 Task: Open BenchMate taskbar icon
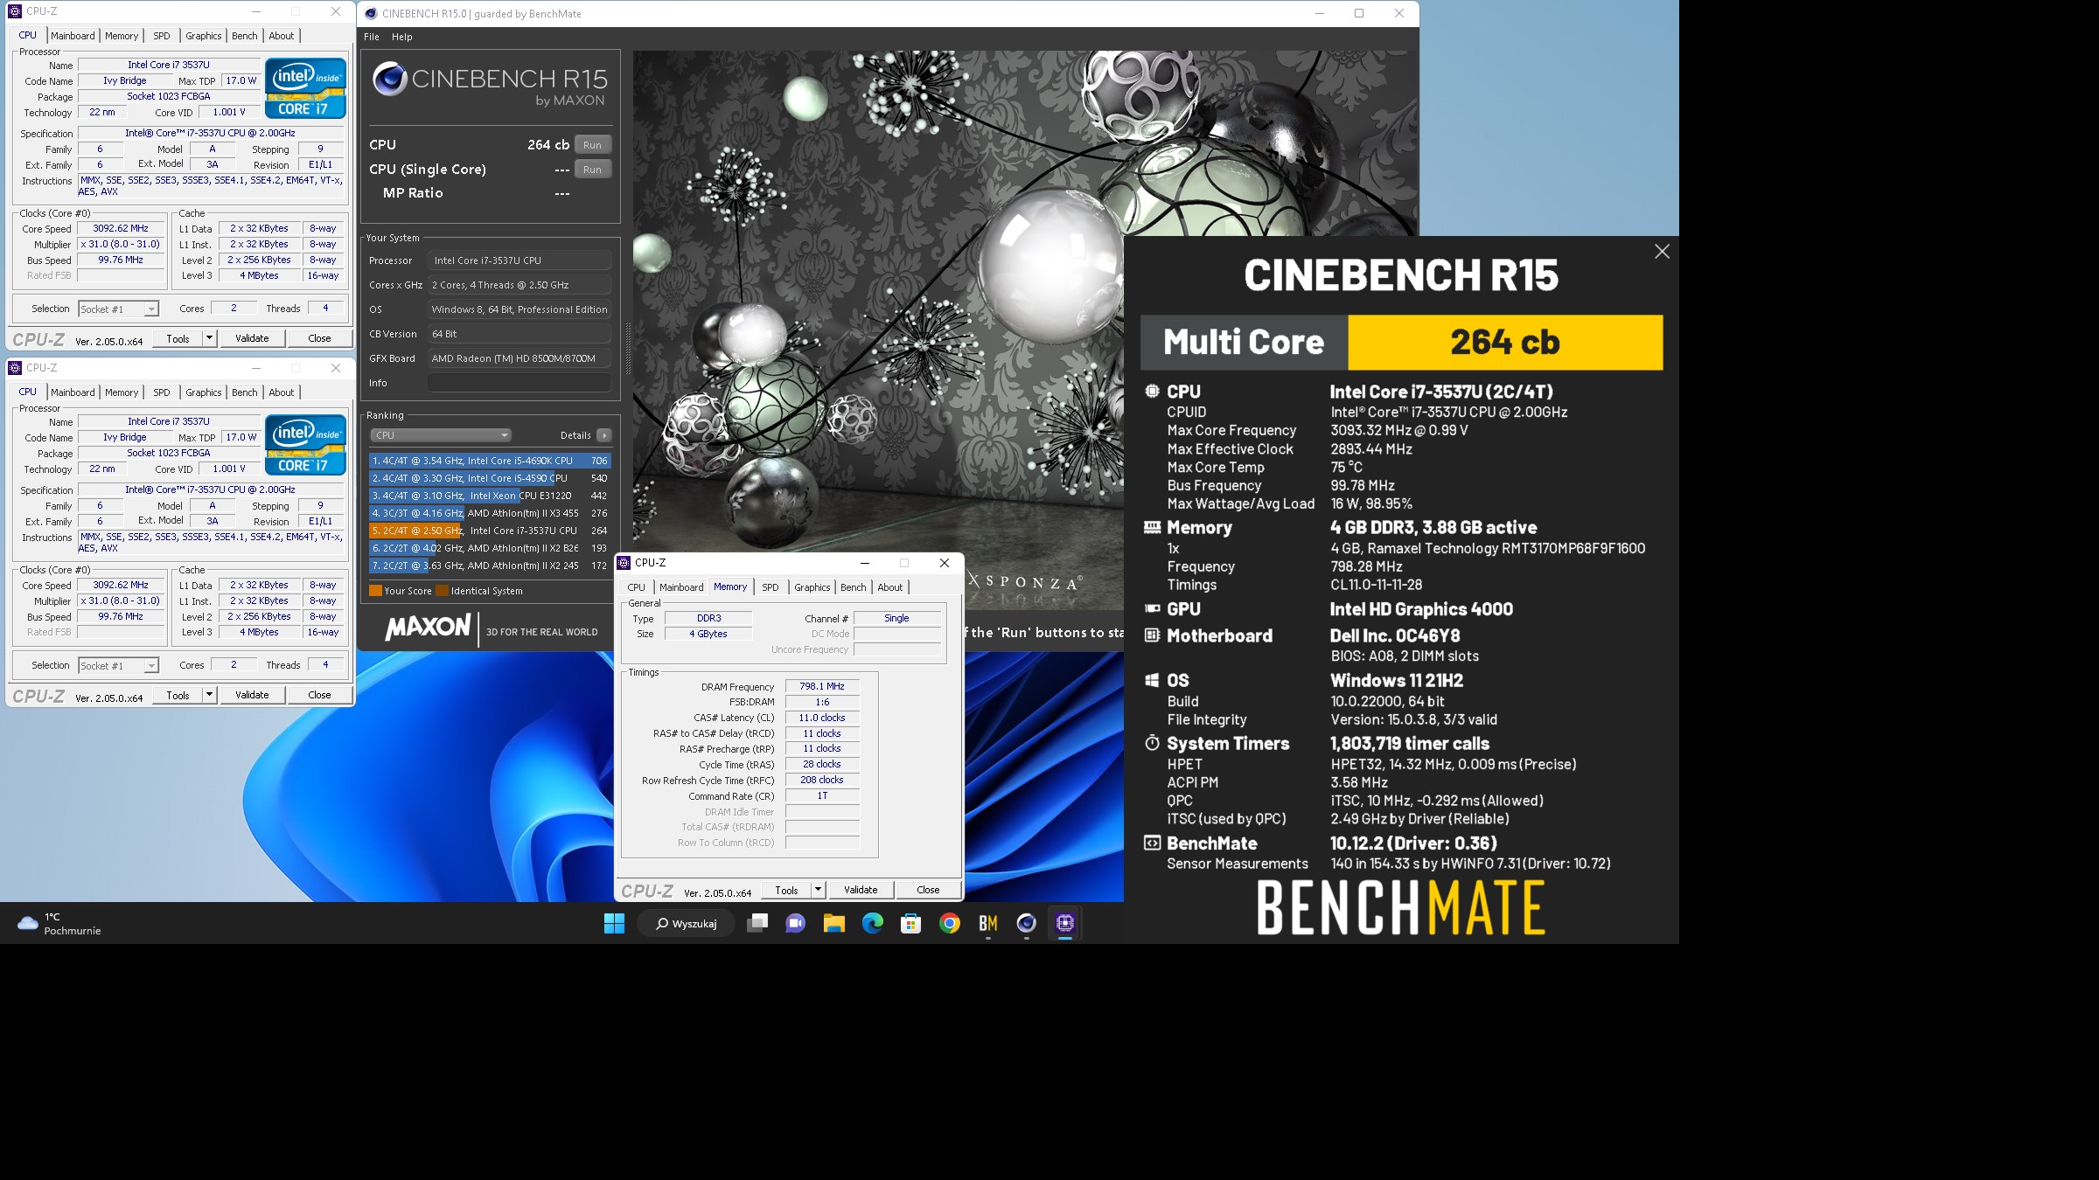point(988,923)
